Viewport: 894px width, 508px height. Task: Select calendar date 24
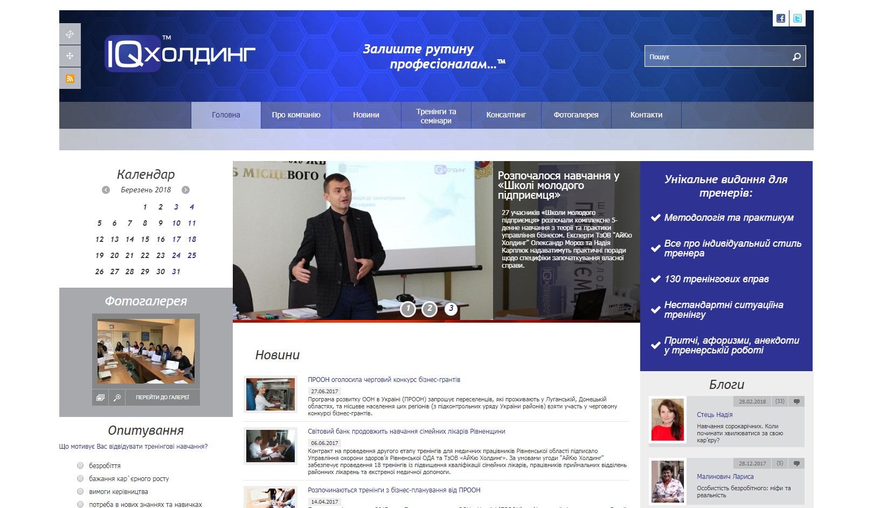click(x=176, y=255)
